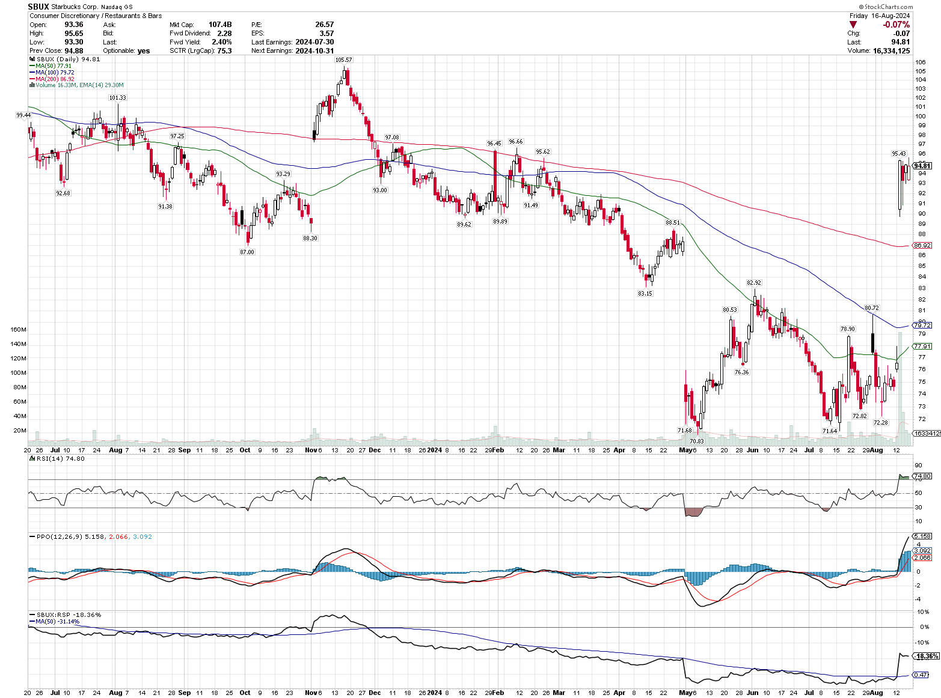Click the EPS value 3.57
Viewport: 941px width, 698px height.
[x=326, y=34]
